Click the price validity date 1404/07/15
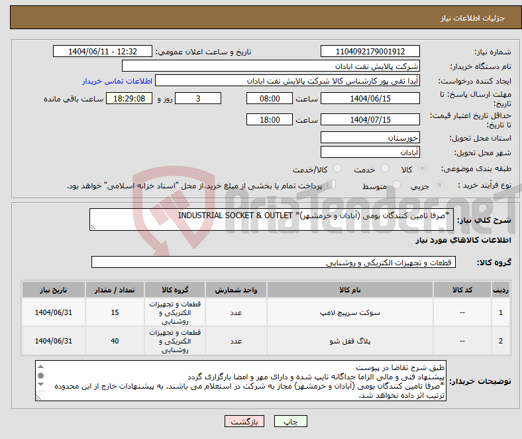The width and height of the screenshot is (522, 439). point(370,119)
